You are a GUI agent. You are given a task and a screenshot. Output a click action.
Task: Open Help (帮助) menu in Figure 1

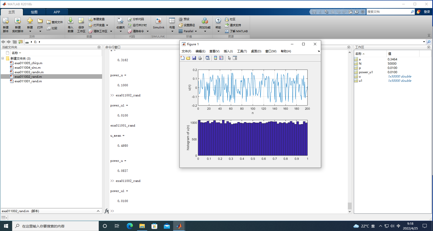tap(286, 51)
